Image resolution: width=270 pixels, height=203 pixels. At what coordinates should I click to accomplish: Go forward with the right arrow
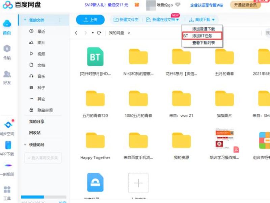pos(86,33)
